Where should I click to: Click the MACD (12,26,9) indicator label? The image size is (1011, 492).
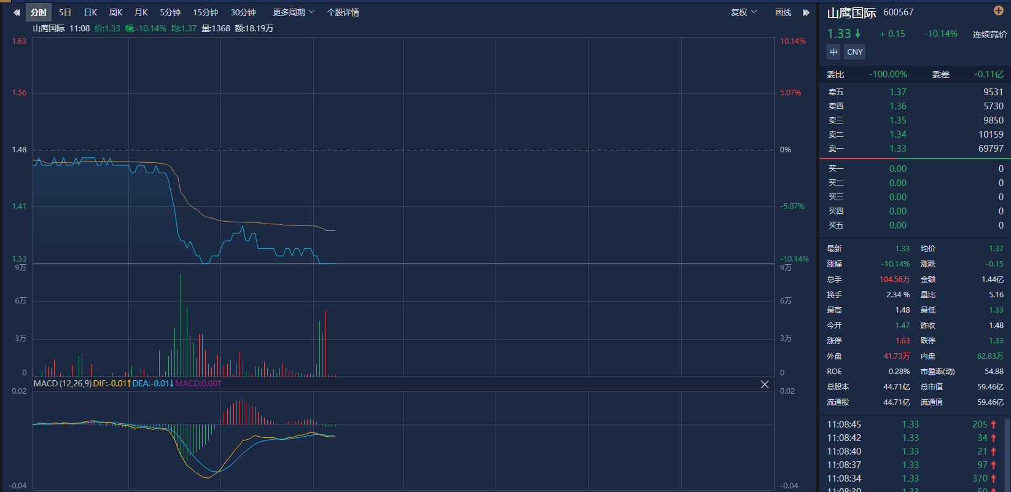click(62, 384)
